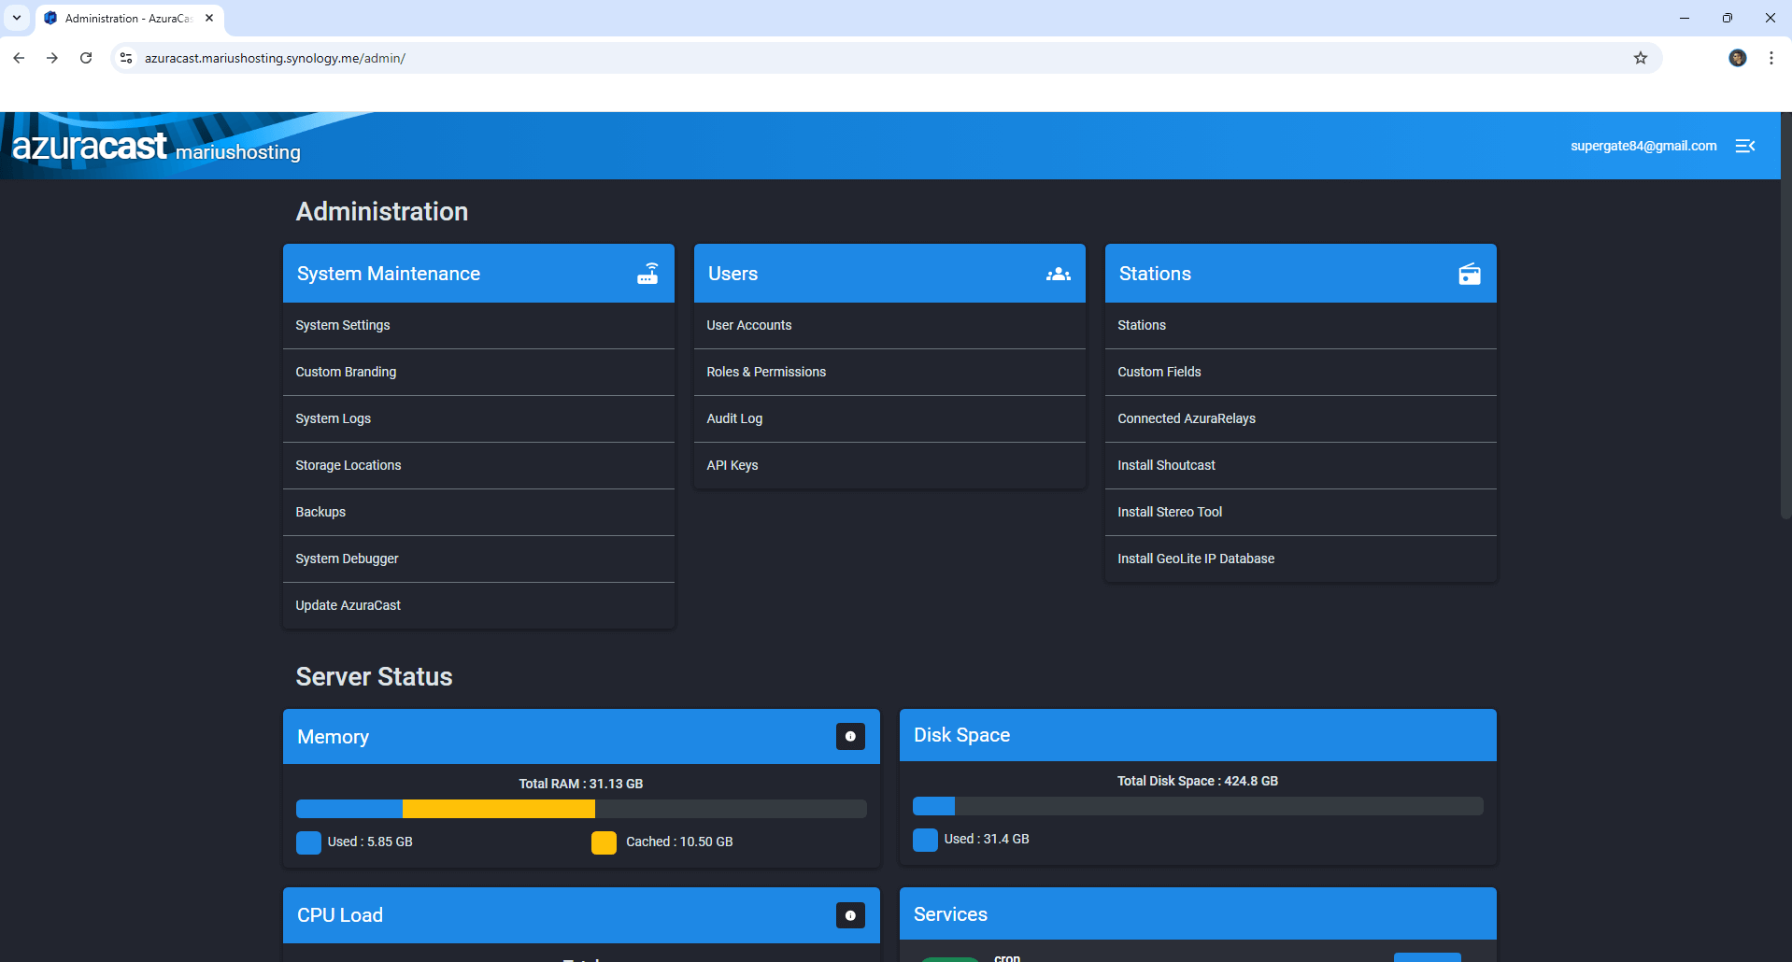This screenshot has height=962, width=1792.
Task: Click the blue Used memory swatch
Action: [308, 842]
